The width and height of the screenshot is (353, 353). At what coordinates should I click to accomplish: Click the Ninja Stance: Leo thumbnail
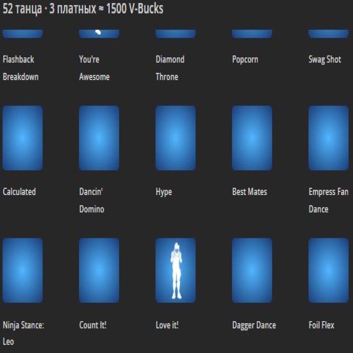point(22,270)
